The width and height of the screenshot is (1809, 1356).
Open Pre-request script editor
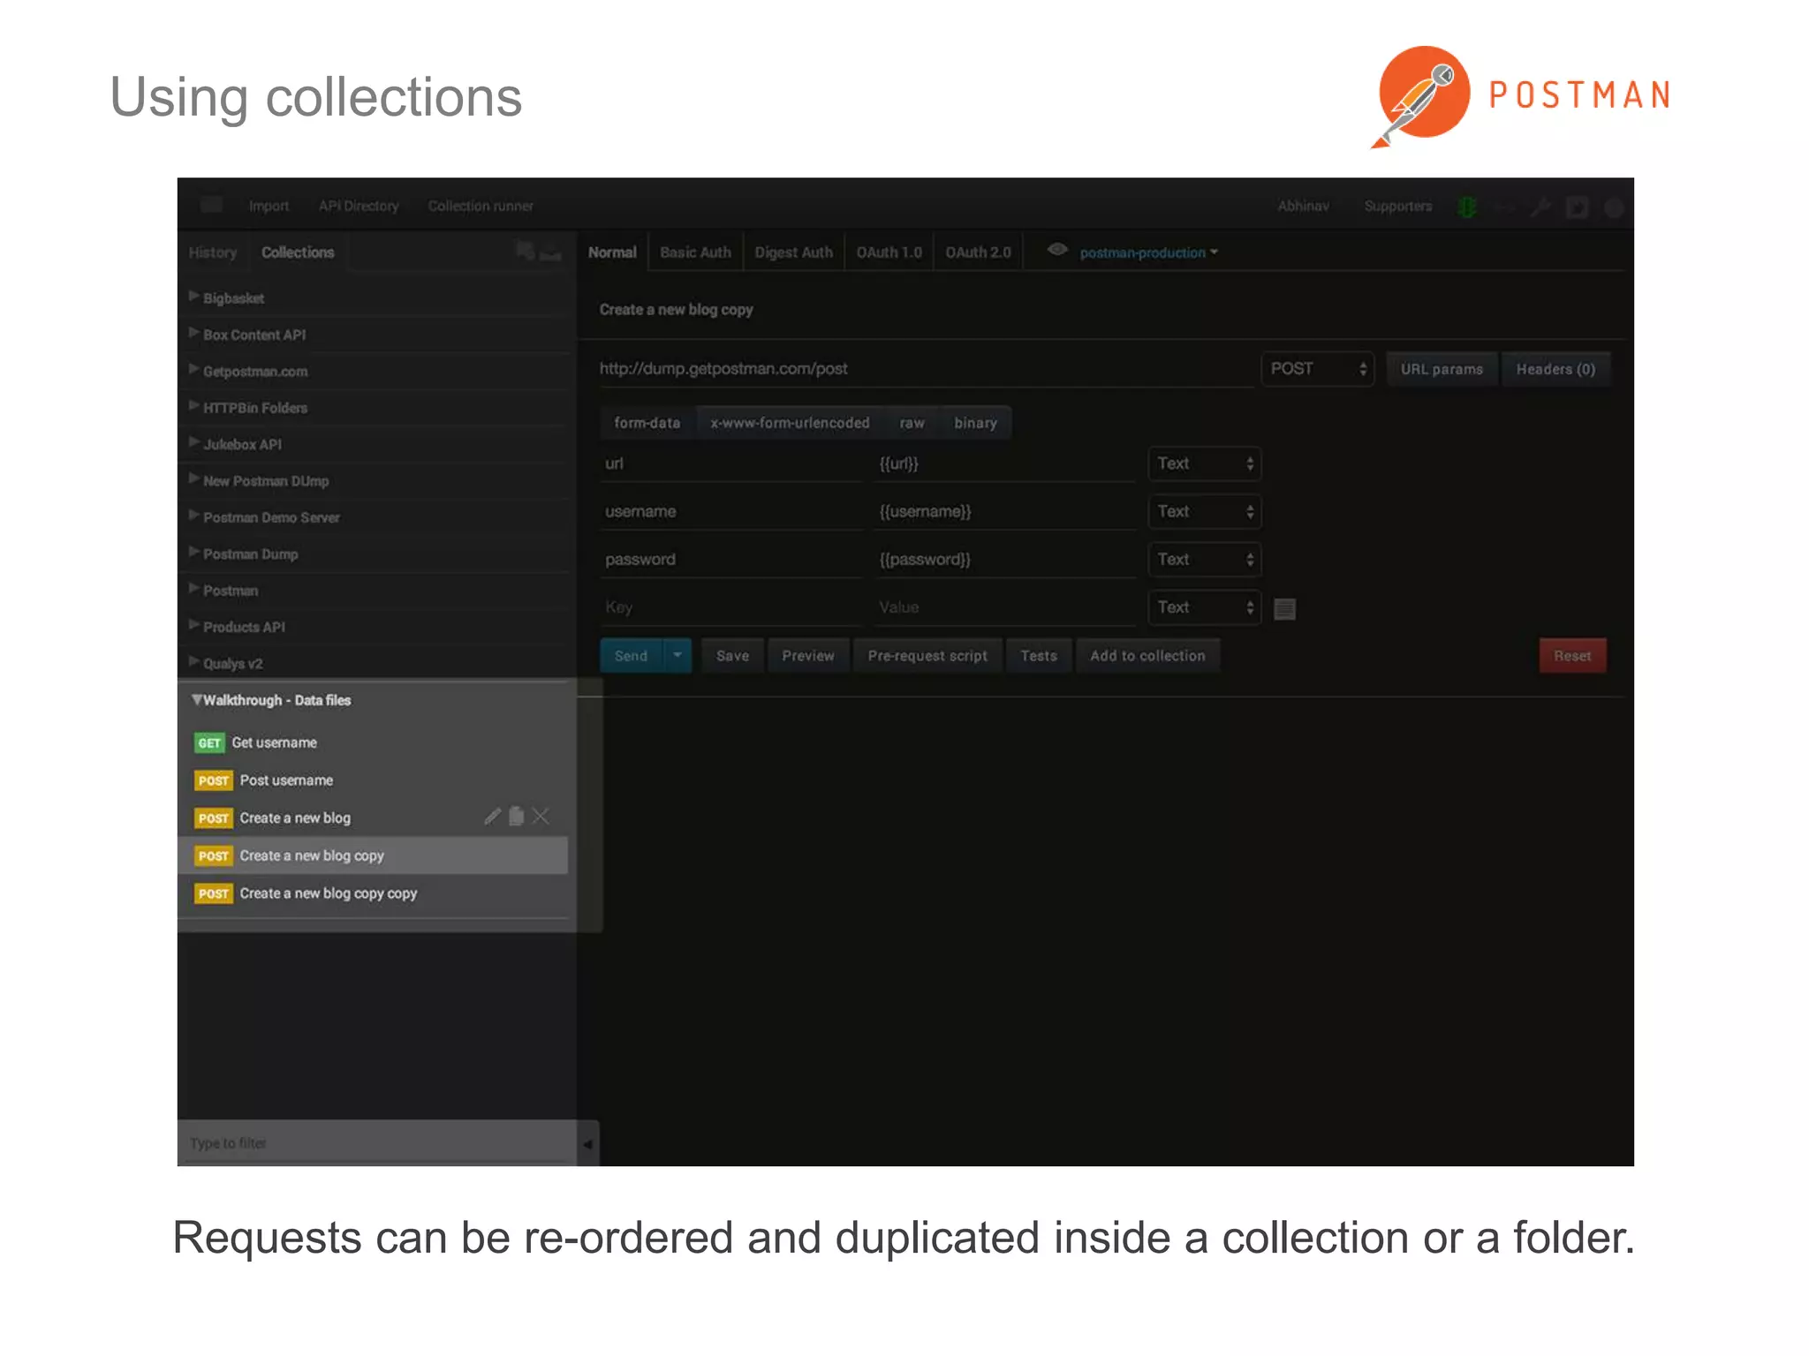click(927, 655)
